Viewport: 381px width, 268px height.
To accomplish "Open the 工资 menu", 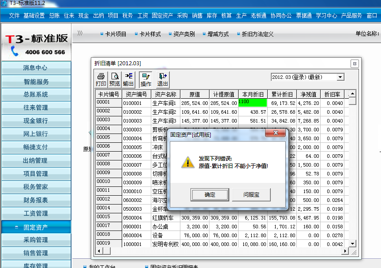I will point(142,15).
